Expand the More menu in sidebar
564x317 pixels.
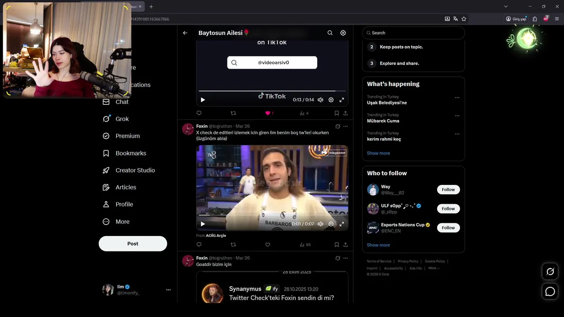(x=116, y=222)
